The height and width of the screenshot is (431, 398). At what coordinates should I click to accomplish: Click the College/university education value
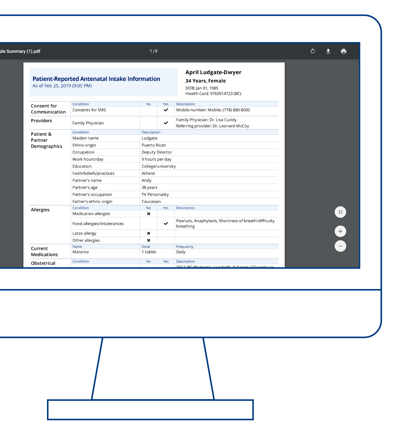(158, 166)
